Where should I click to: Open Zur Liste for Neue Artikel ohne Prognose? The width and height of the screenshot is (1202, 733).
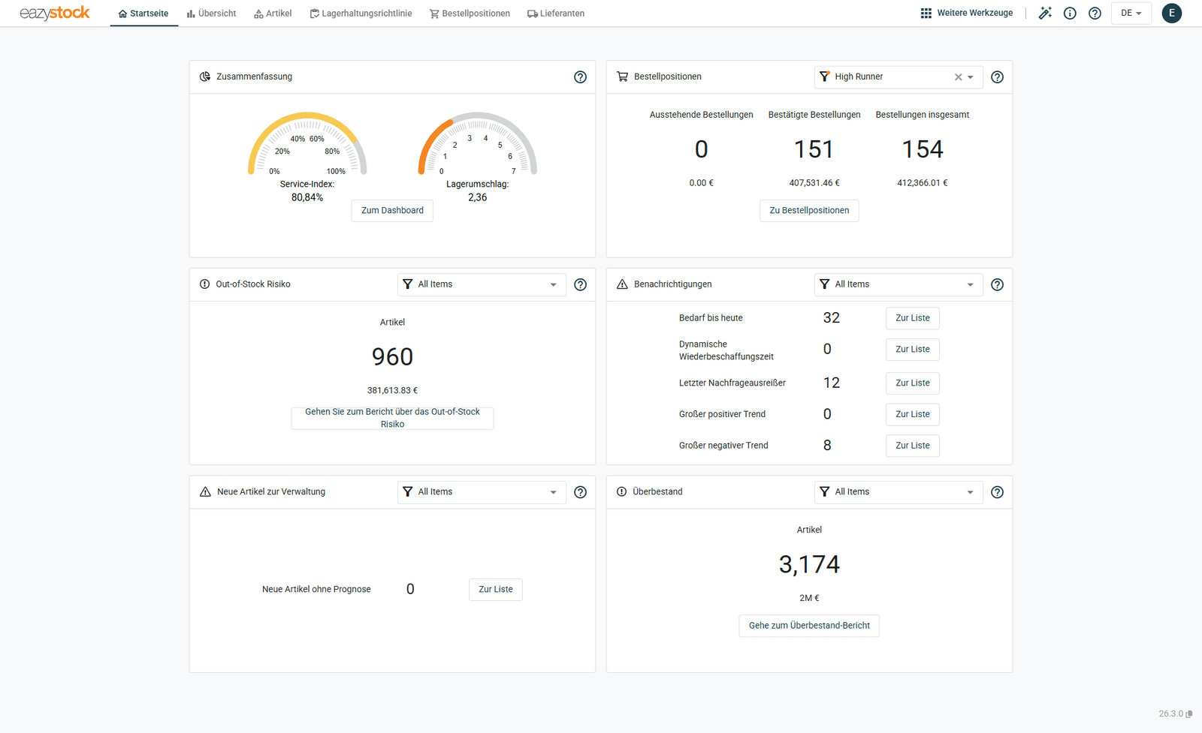496,590
